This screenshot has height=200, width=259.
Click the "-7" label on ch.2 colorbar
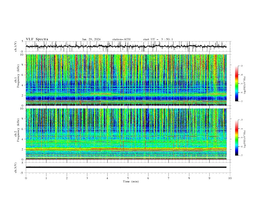point(241,156)
